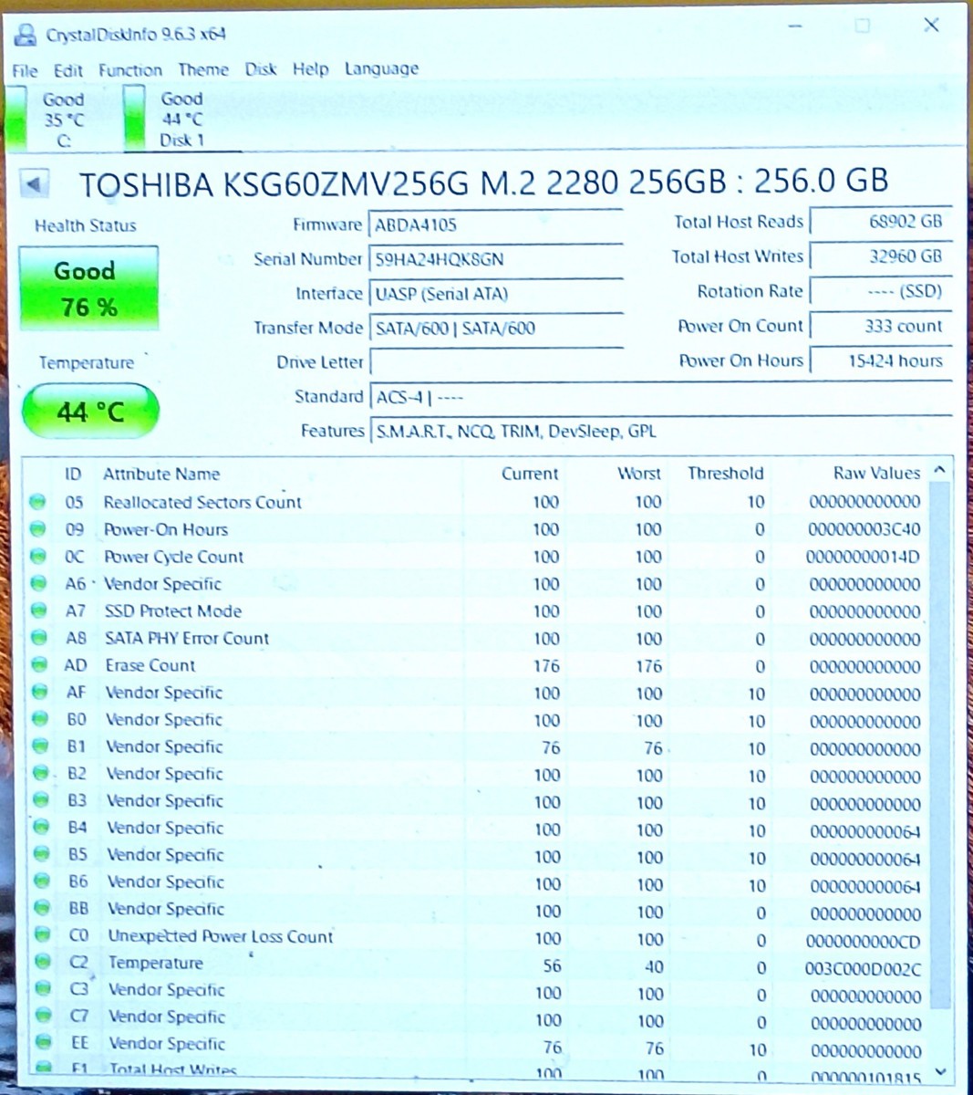Click status icon of B2 Vendor Specific
Viewport: 973px width, 1095px height.
pos(40,774)
